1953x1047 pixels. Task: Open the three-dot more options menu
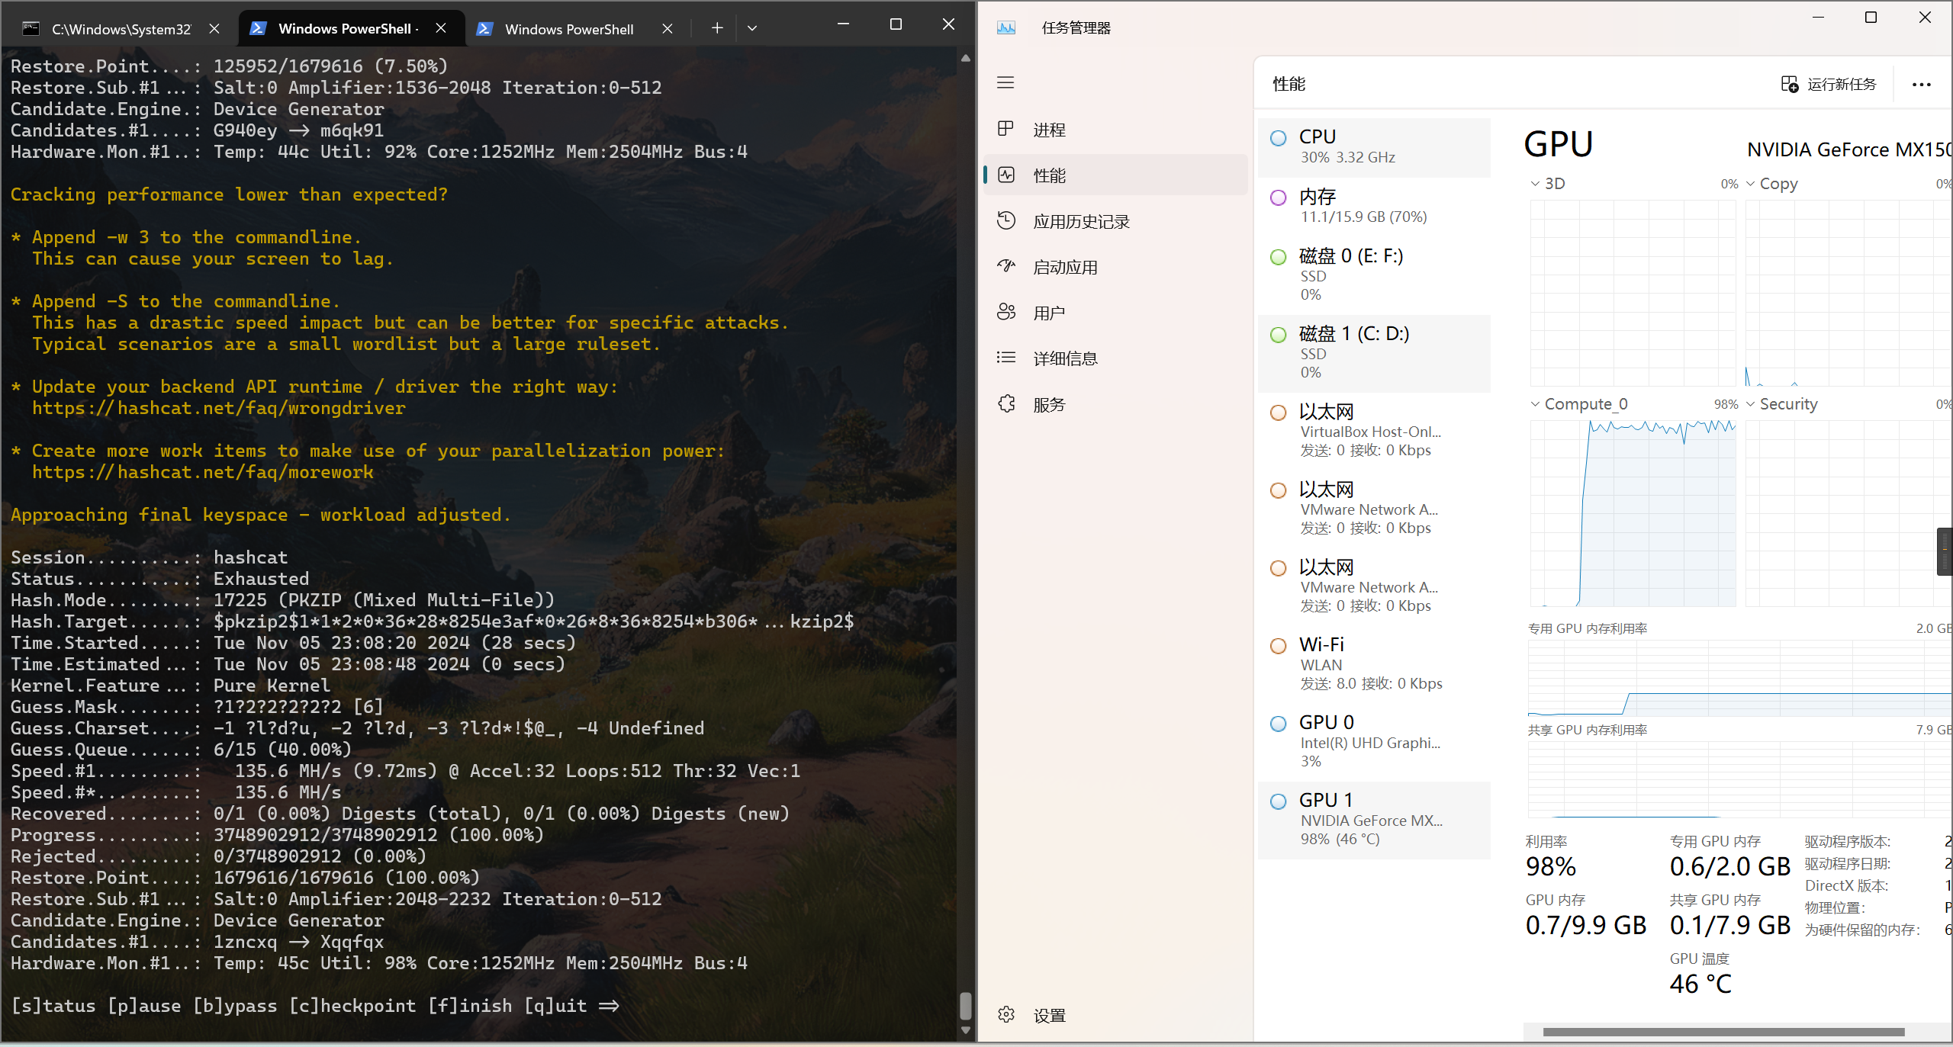point(1921,84)
